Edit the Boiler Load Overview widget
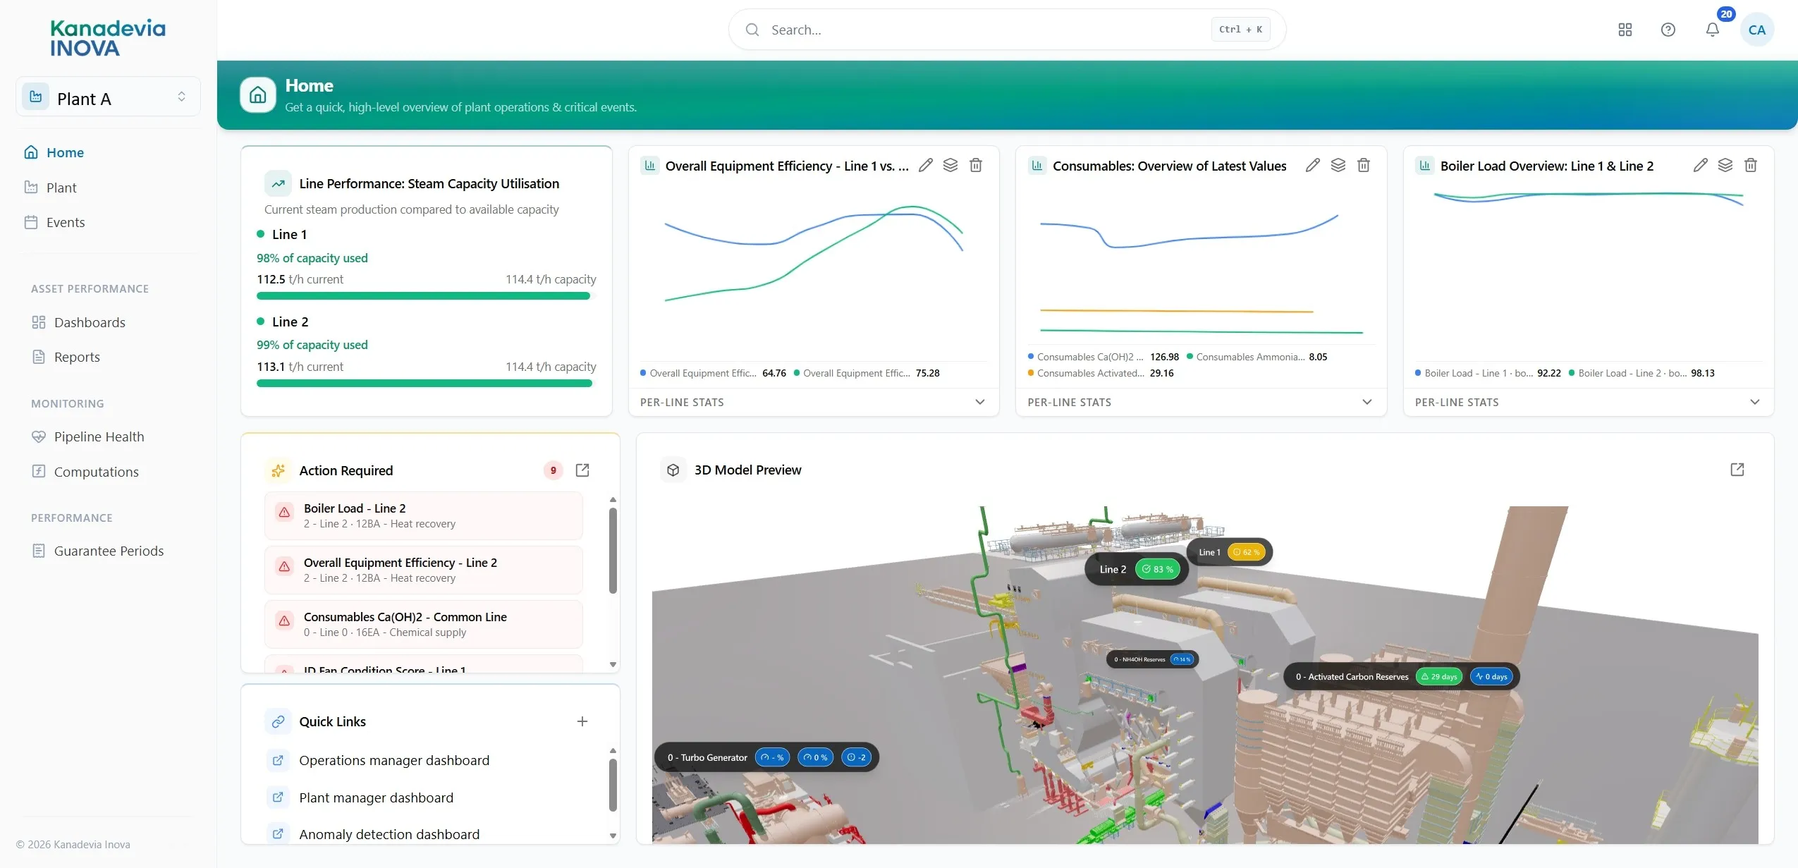Viewport: 1798px width, 868px height. pos(1700,165)
